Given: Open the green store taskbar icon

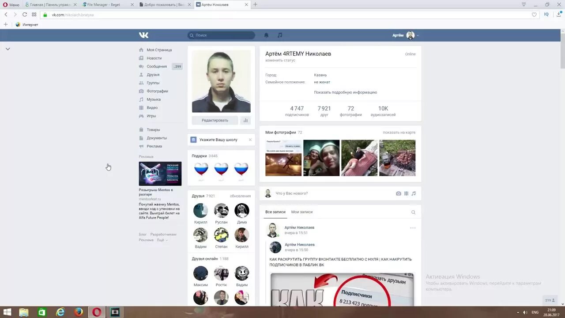Looking at the screenshot, I should coord(42,312).
